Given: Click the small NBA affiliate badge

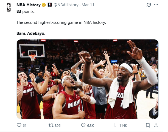Looking at the screenshot, I should pos(49,5).
